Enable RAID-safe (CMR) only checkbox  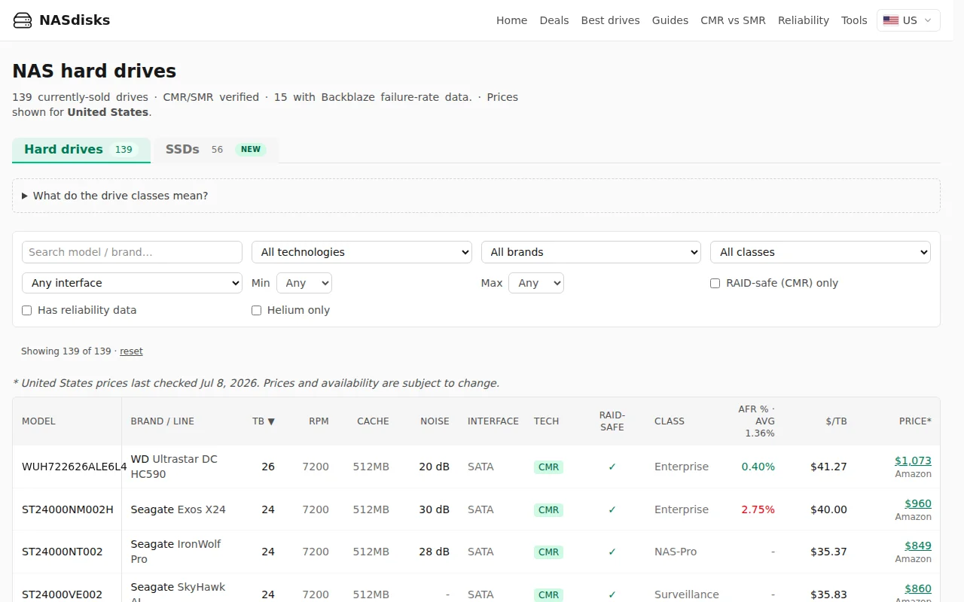click(x=715, y=283)
